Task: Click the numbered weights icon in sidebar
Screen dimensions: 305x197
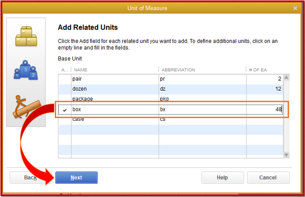Action: [26, 70]
